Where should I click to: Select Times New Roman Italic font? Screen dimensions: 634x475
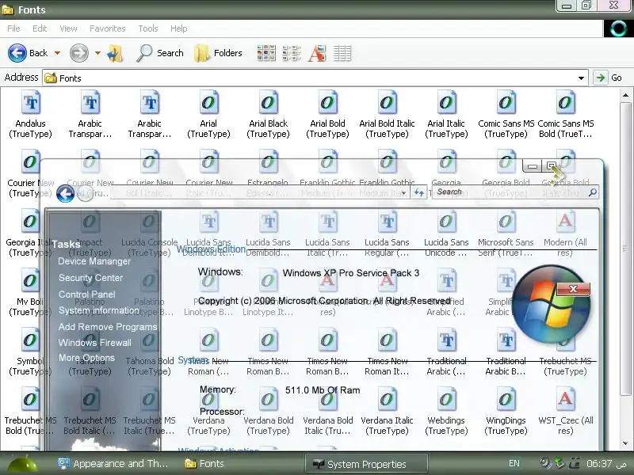tap(387, 340)
